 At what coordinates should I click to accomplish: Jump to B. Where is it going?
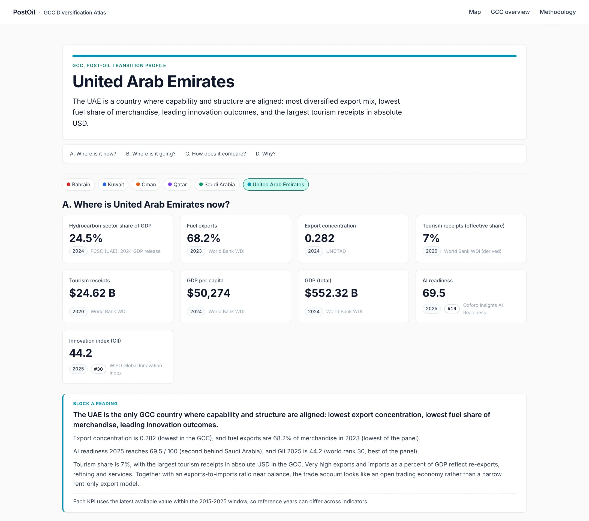tap(151, 154)
